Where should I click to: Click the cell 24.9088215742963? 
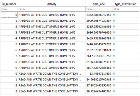pos(99,79)
